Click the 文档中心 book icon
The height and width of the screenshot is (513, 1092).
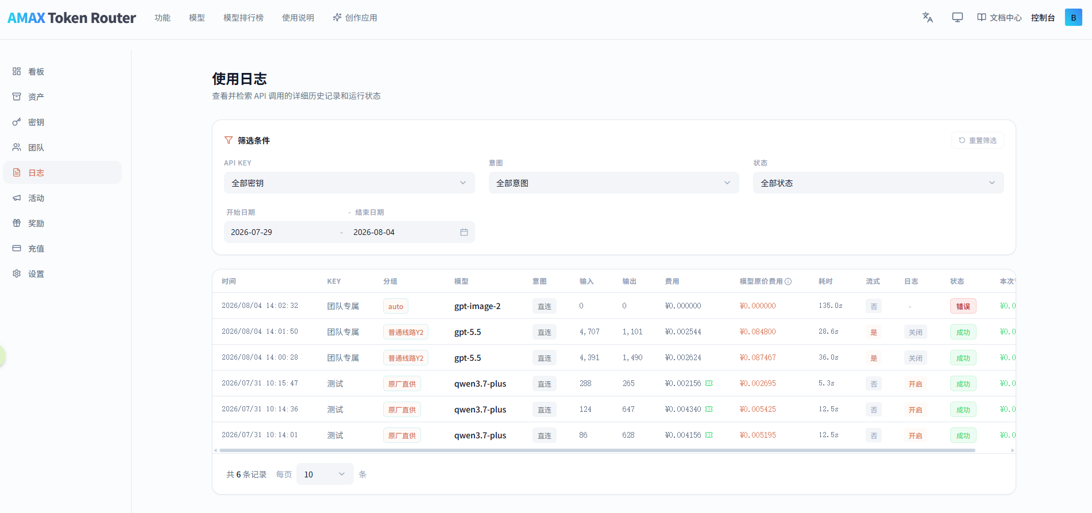(981, 17)
